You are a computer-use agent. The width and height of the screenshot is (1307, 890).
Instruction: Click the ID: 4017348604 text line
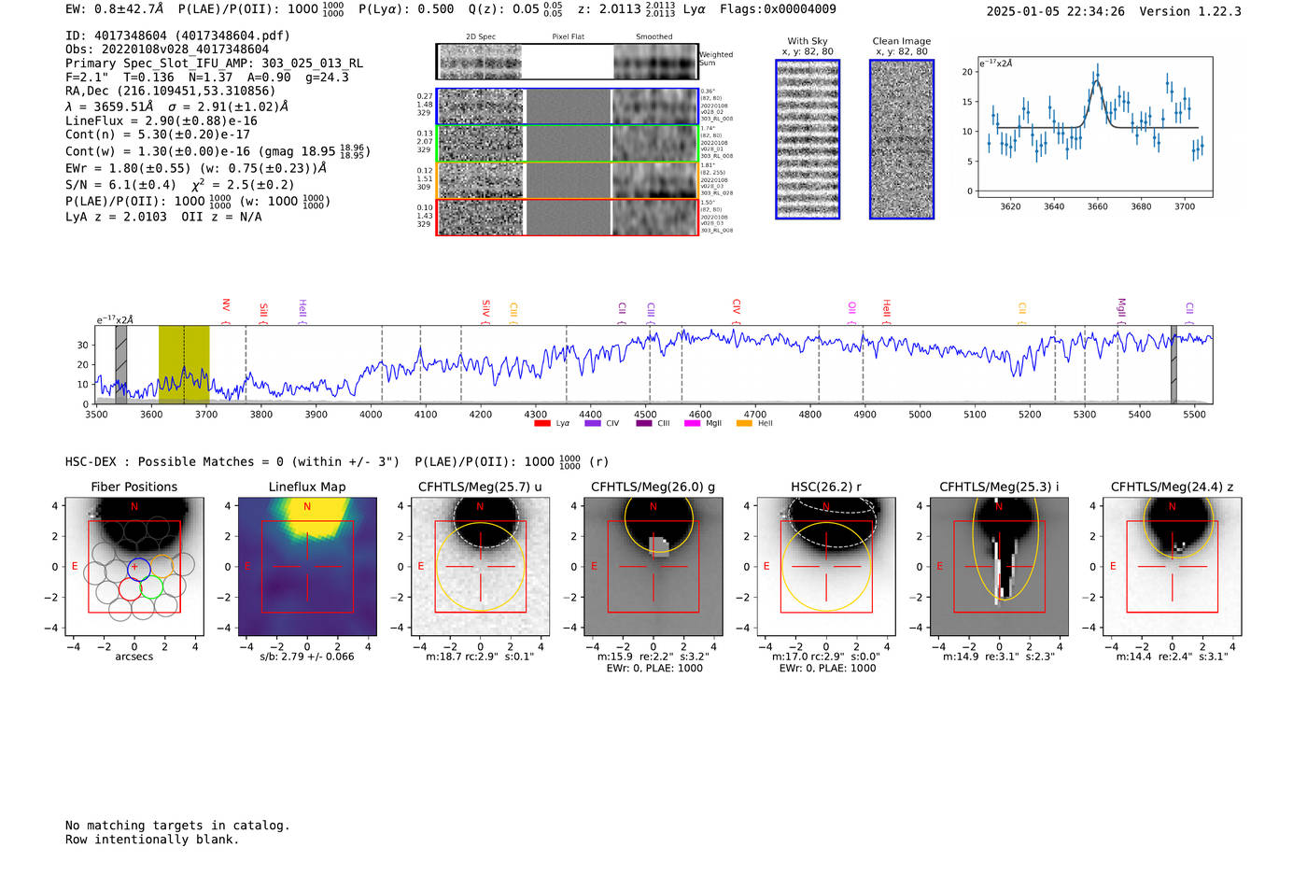point(177,35)
